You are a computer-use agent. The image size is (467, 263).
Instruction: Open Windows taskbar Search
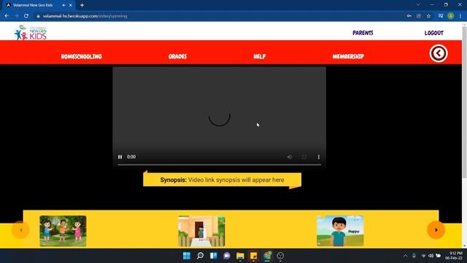[x=200, y=256]
